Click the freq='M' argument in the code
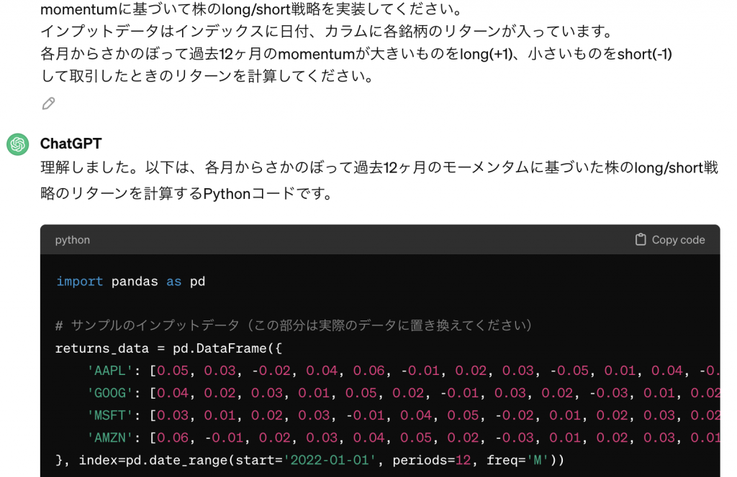Viewport: 737px width, 477px height. 517,460
